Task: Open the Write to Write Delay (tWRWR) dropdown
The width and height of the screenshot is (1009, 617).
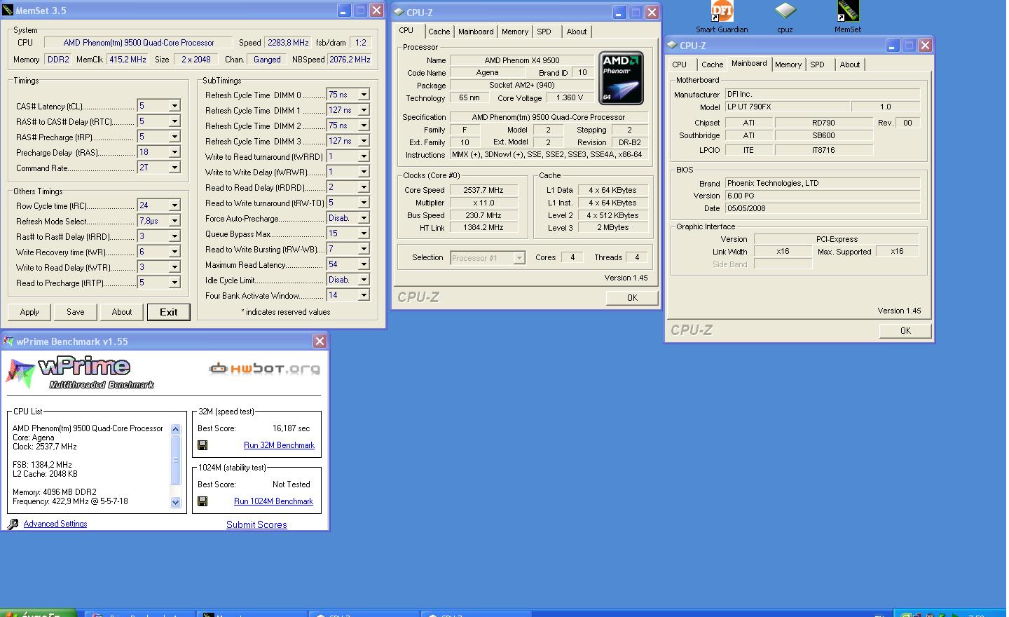Action: click(x=364, y=172)
